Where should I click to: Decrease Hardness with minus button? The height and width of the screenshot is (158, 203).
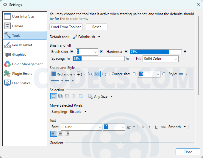click(126, 52)
